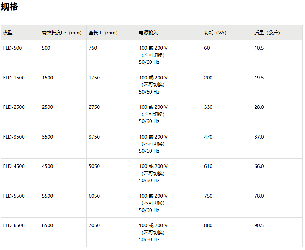Click the 质量 (公斤) column header
Image resolution: width=305 pixels, height=250 pixels.
(267, 33)
